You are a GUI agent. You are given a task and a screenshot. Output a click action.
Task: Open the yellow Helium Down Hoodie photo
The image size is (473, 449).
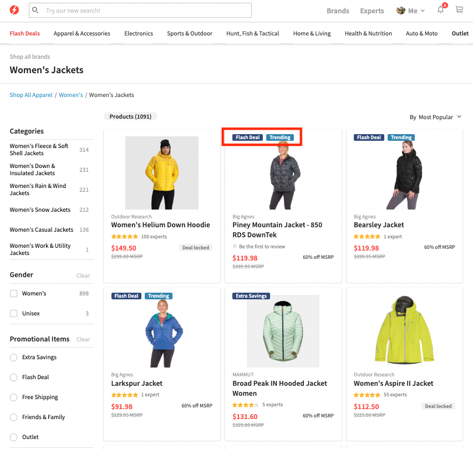[162, 173]
